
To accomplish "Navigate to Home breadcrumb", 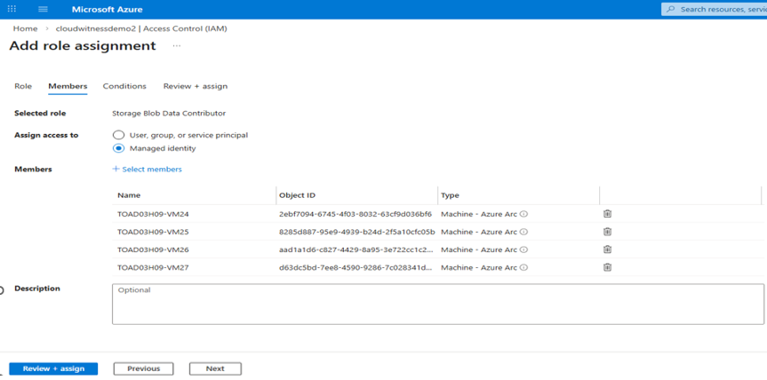I will point(25,28).
